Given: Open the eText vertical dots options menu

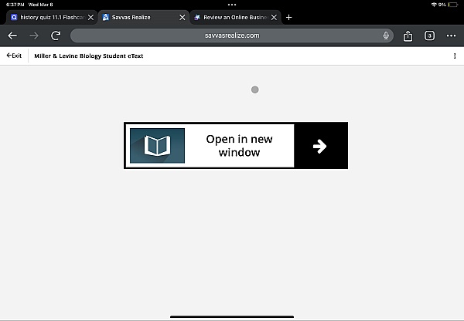Looking at the screenshot, I should 455,56.
